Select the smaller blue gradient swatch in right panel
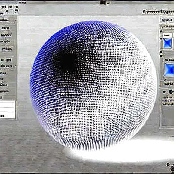Screen dimensions: 174x174 168,44
